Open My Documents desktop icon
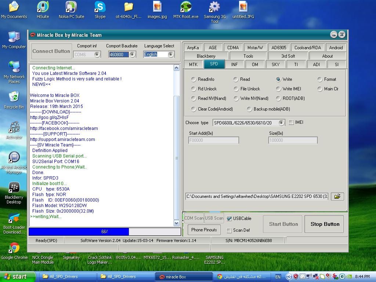Screen dimensions: 376x282 point(14,10)
